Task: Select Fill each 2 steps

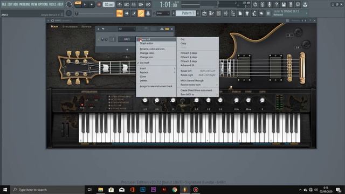Action: (198, 53)
